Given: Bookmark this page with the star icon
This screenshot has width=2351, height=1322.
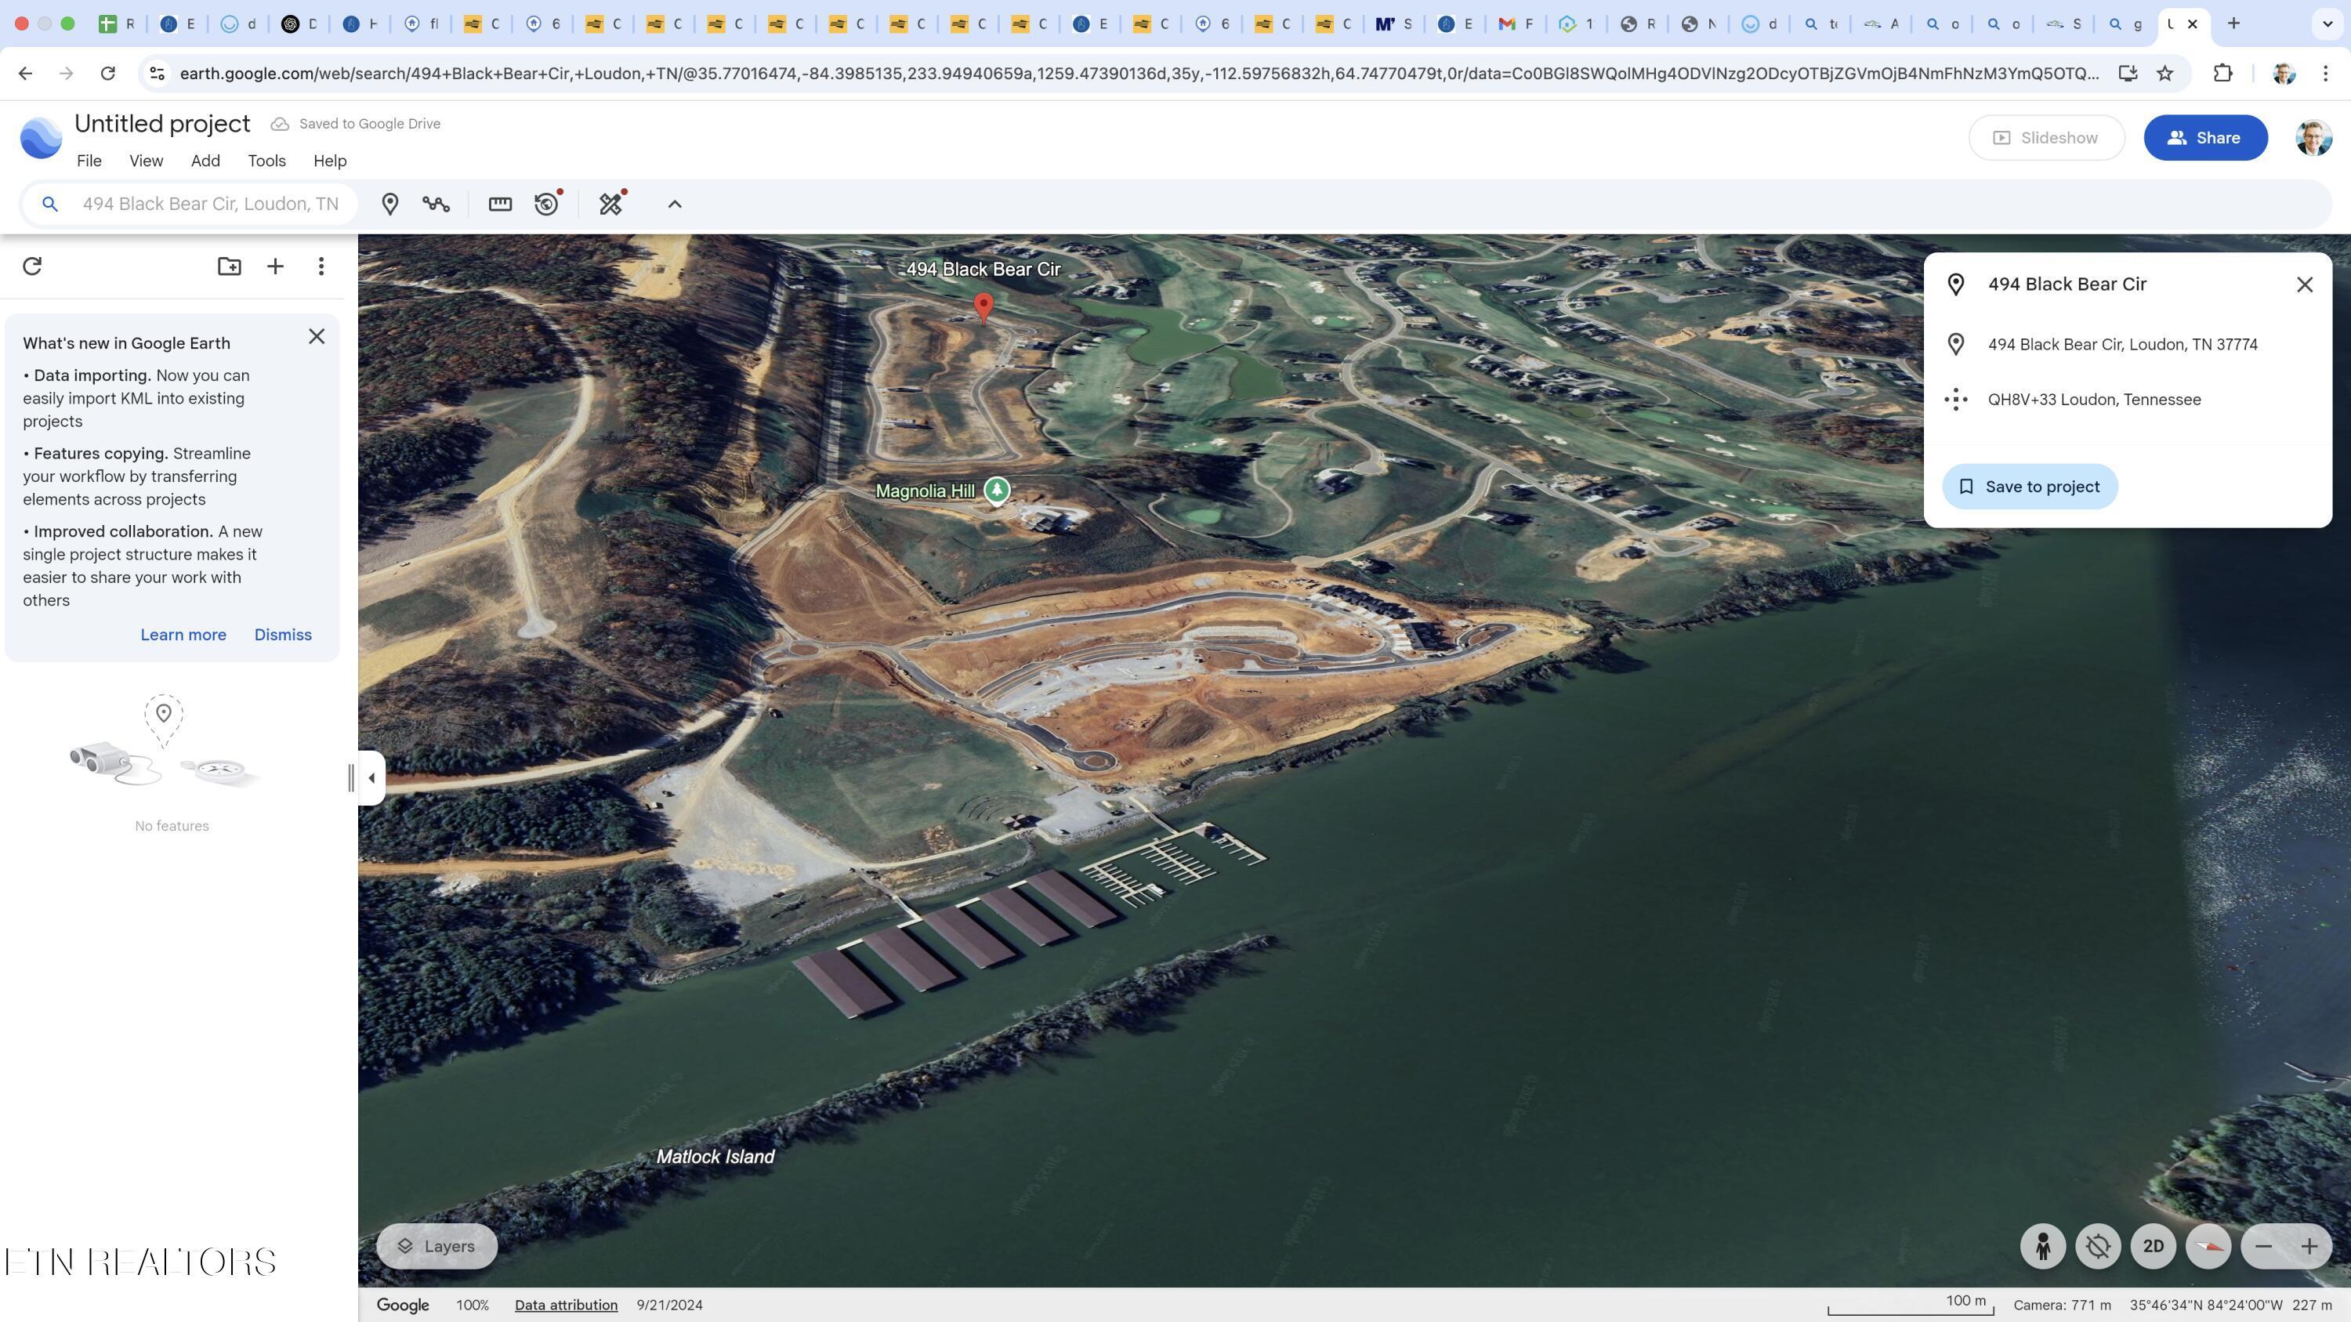Looking at the screenshot, I should pyautogui.click(x=2164, y=73).
